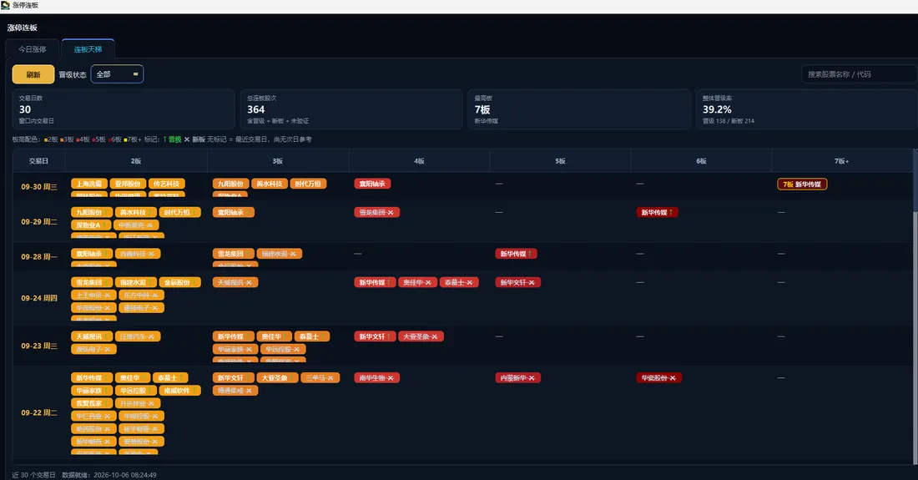The image size is (918, 480).
Task: Click 雪龙集团 in 09-28's 3板 column
Action: 234,254
